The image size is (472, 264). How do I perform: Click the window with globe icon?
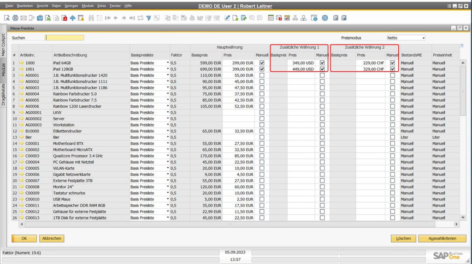click(x=314, y=18)
